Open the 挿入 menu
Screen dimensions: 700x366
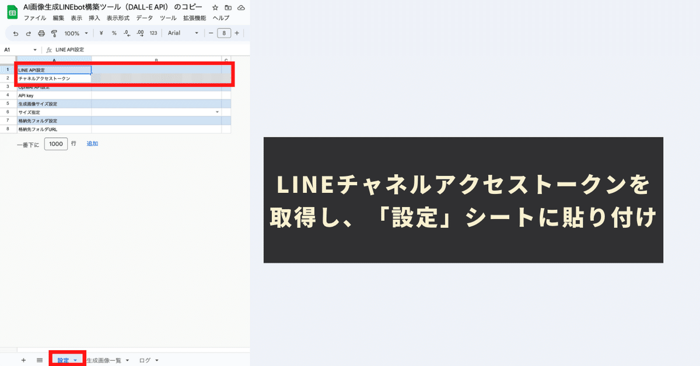point(95,17)
